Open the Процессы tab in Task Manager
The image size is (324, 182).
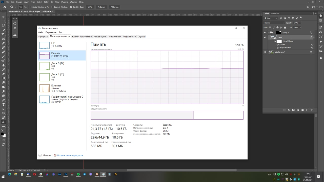coord(43,36)
